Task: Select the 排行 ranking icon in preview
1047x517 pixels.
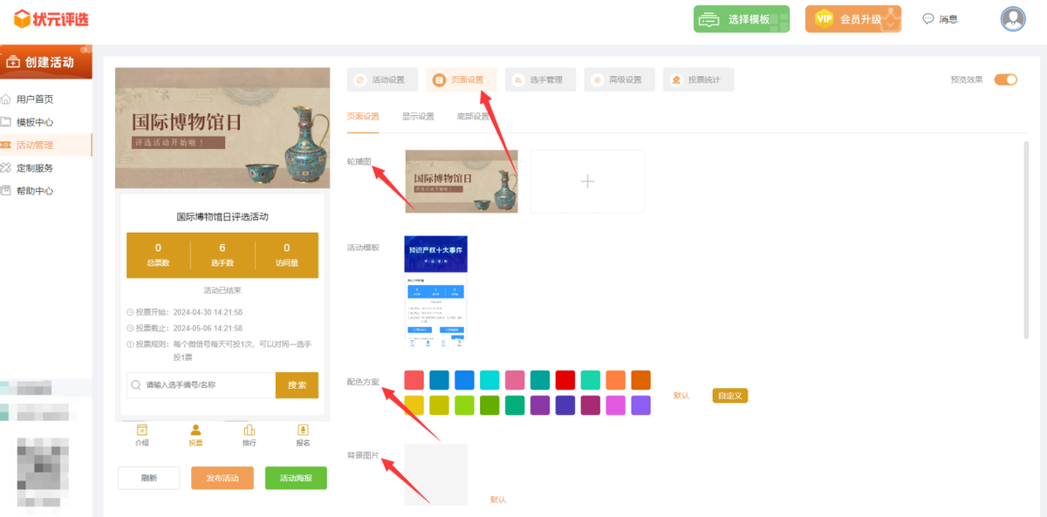Action: coord(249,431)
